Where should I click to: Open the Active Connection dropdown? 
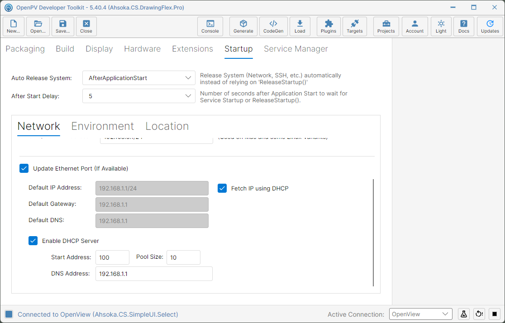[421, 314]
